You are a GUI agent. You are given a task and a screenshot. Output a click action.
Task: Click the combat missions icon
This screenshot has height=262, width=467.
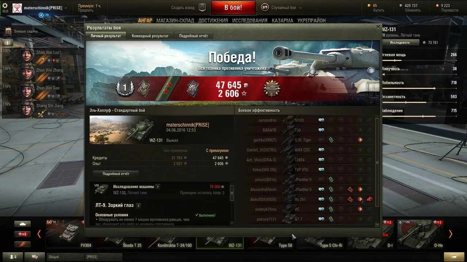pos(8,32)
